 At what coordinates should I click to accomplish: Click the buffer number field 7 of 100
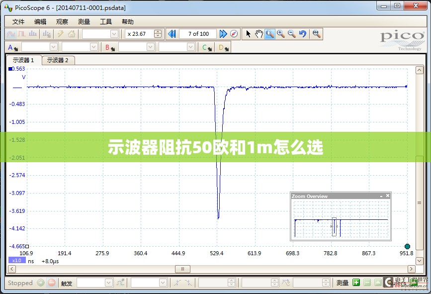point(198,34)
